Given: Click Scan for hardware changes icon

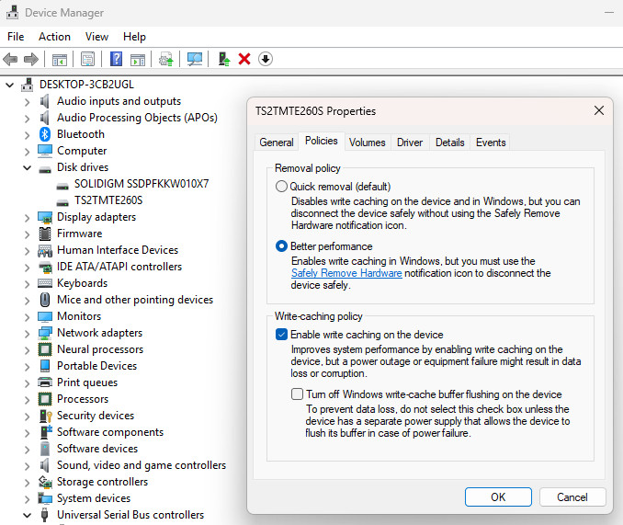Looking at the screenshot, I should [x=195, y=59].
